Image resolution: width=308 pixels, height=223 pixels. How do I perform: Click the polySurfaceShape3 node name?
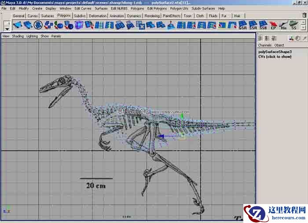pyautogui.click(x=275, y=52)
